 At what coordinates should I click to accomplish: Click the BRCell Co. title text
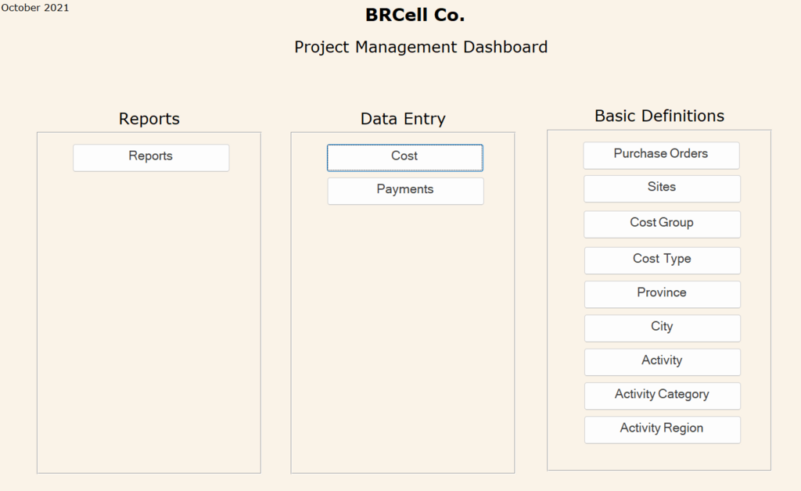coord(415,15)
